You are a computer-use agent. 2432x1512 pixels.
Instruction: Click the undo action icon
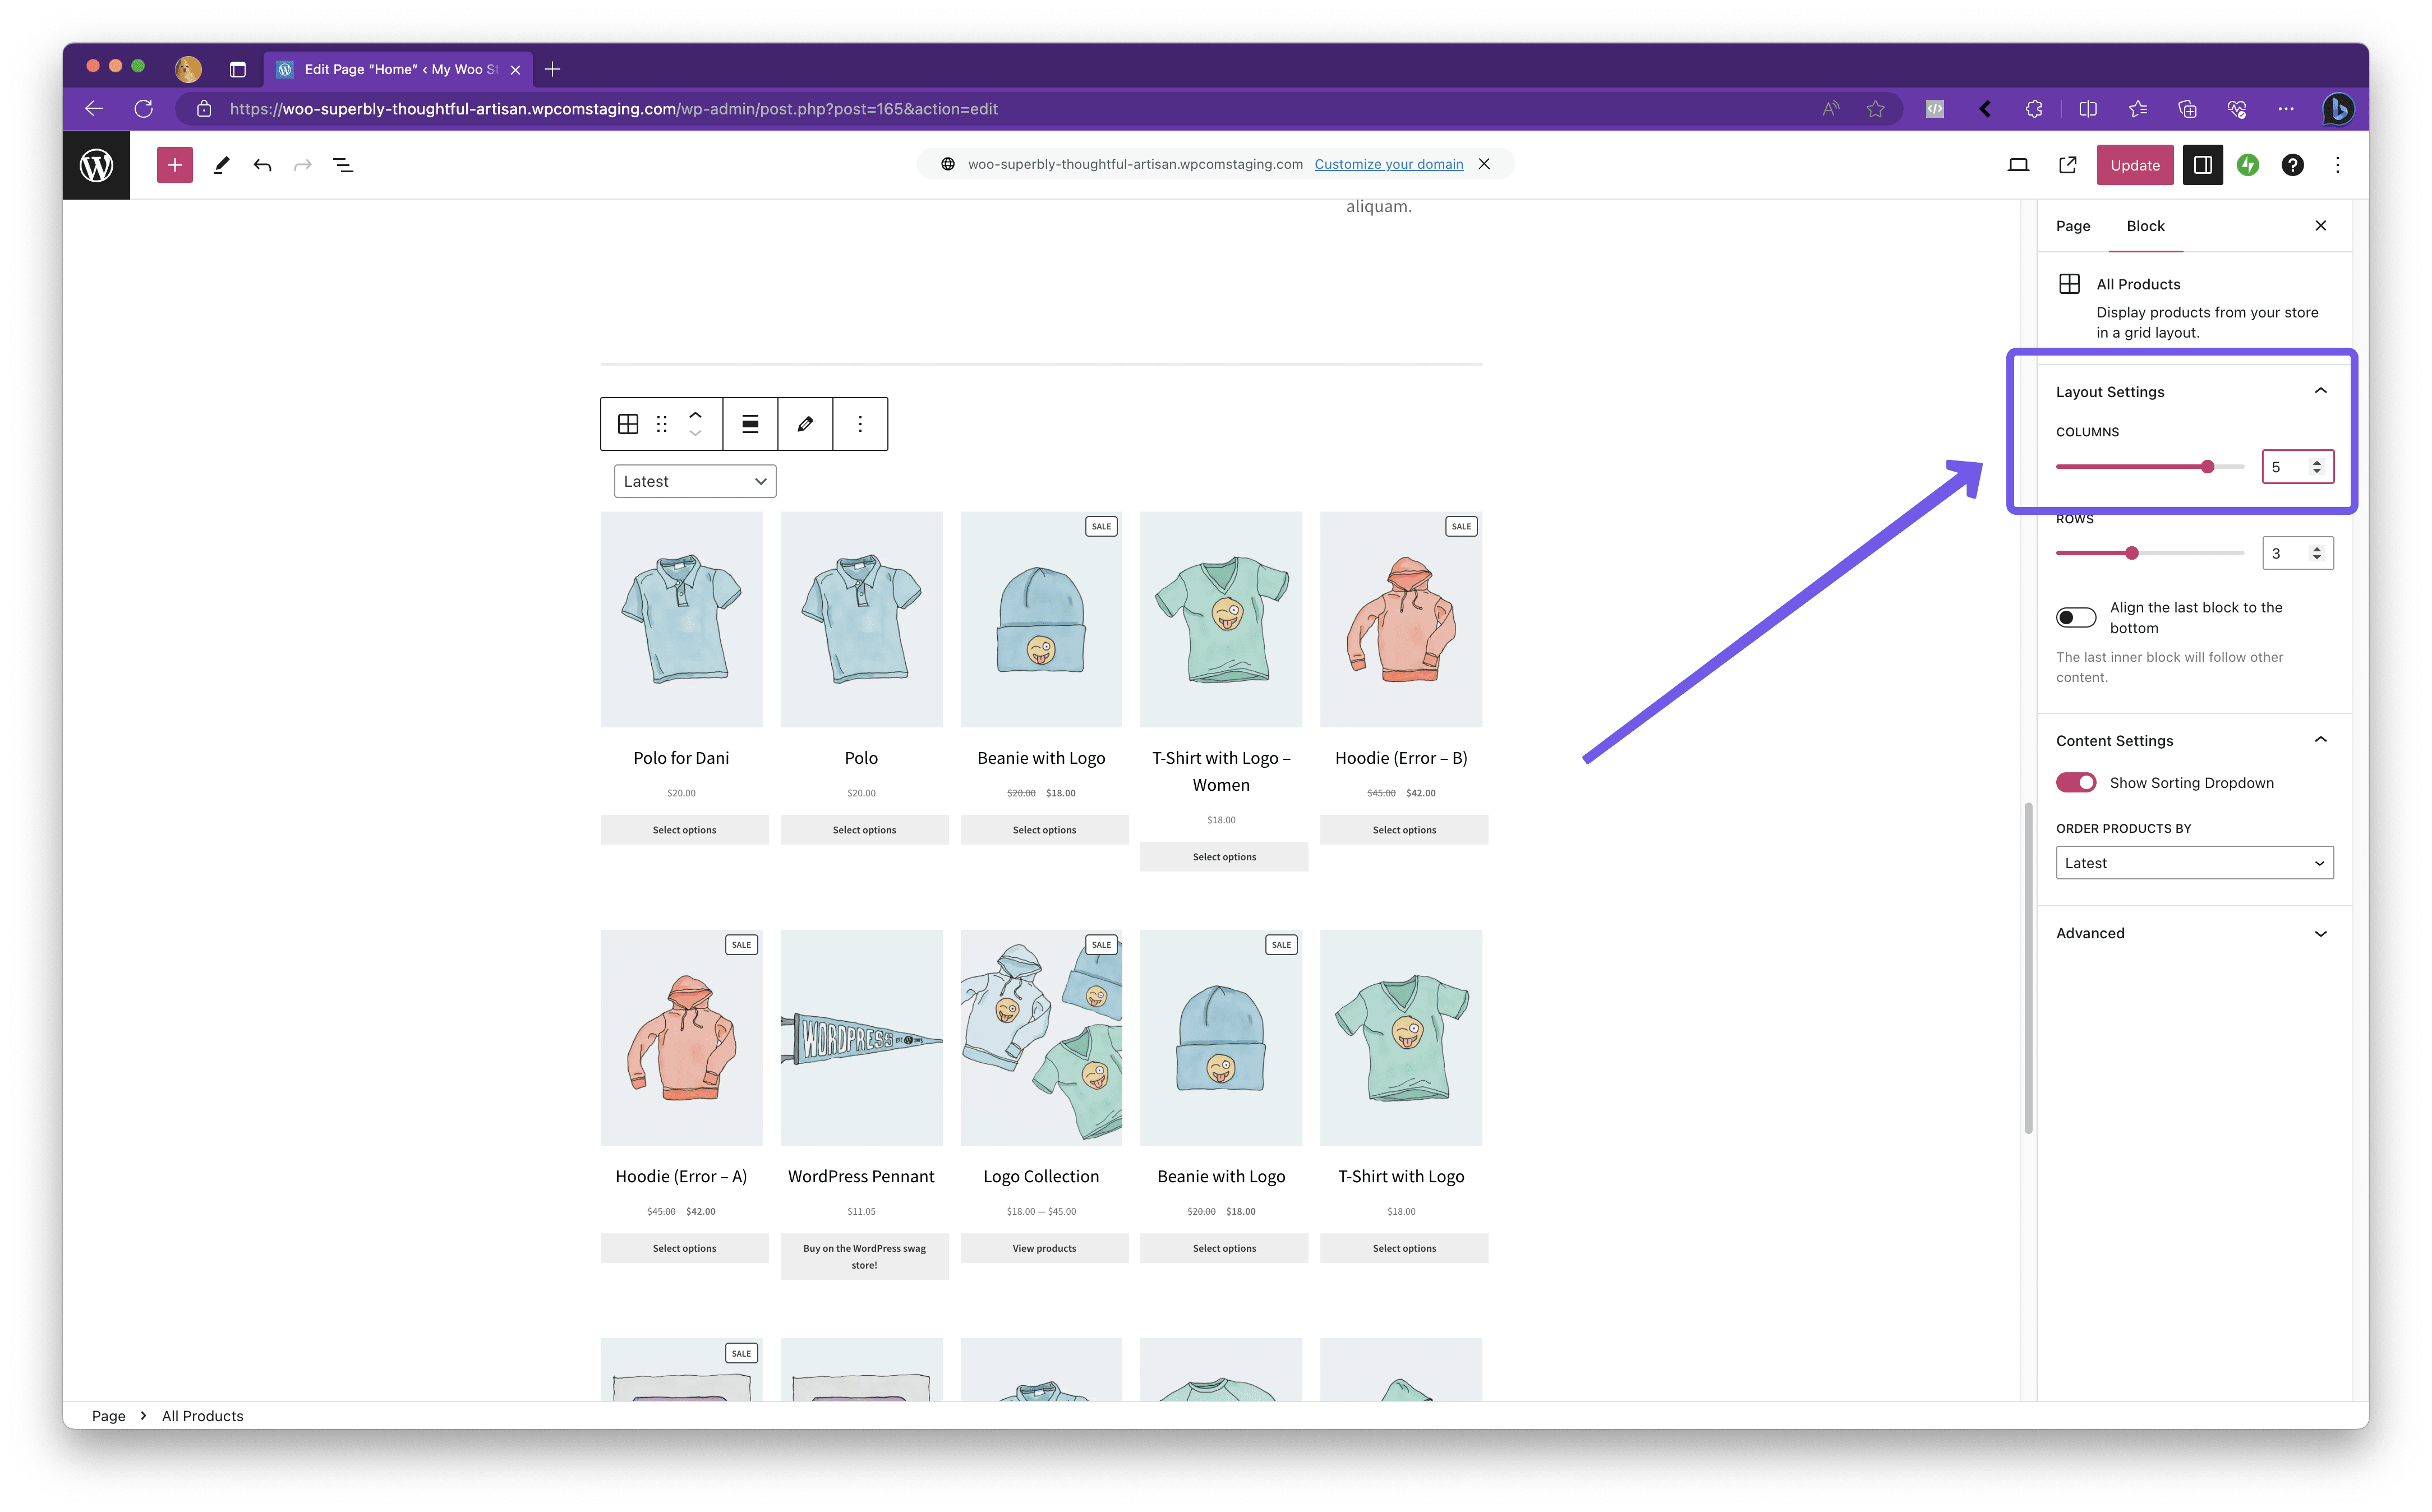pos(263,164)
